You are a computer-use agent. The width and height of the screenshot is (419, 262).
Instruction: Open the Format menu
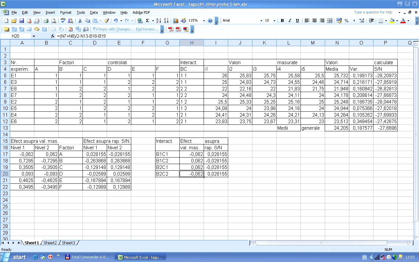[x=66, y=12]
